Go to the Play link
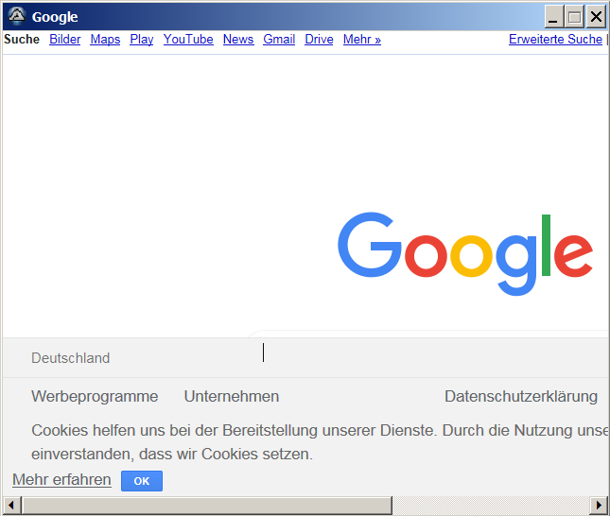 point(142,40)
